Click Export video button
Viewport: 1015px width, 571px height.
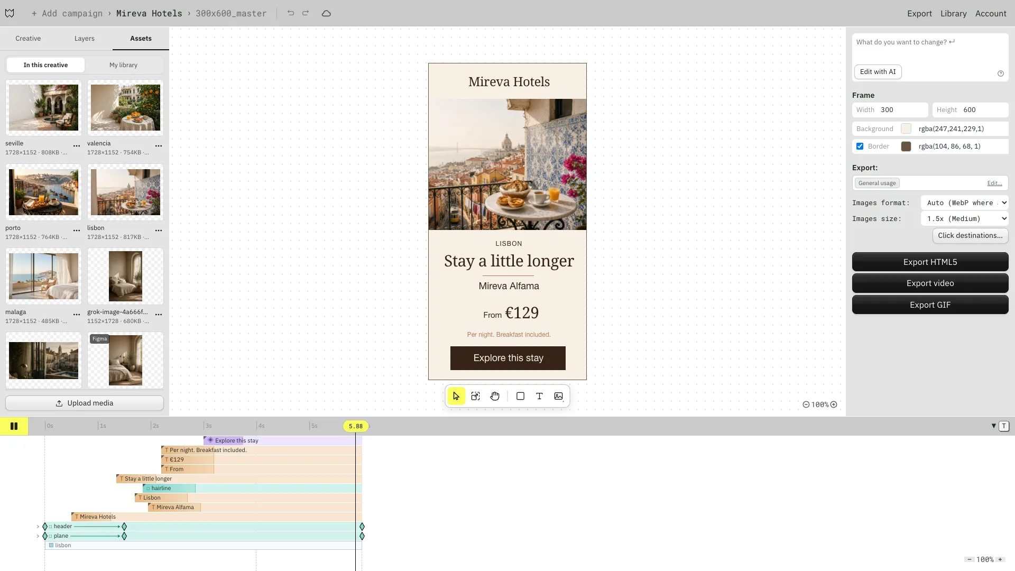pos(930,283)
